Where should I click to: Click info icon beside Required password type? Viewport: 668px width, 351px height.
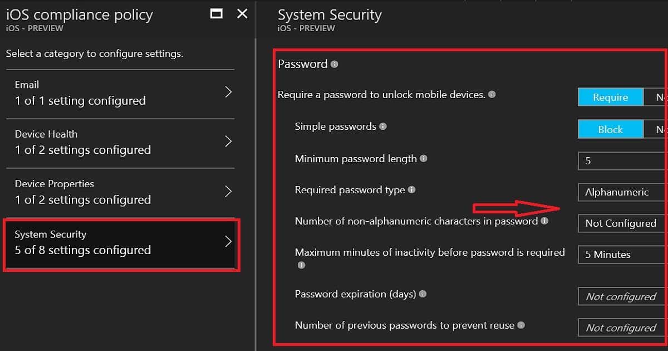[411, 190]
